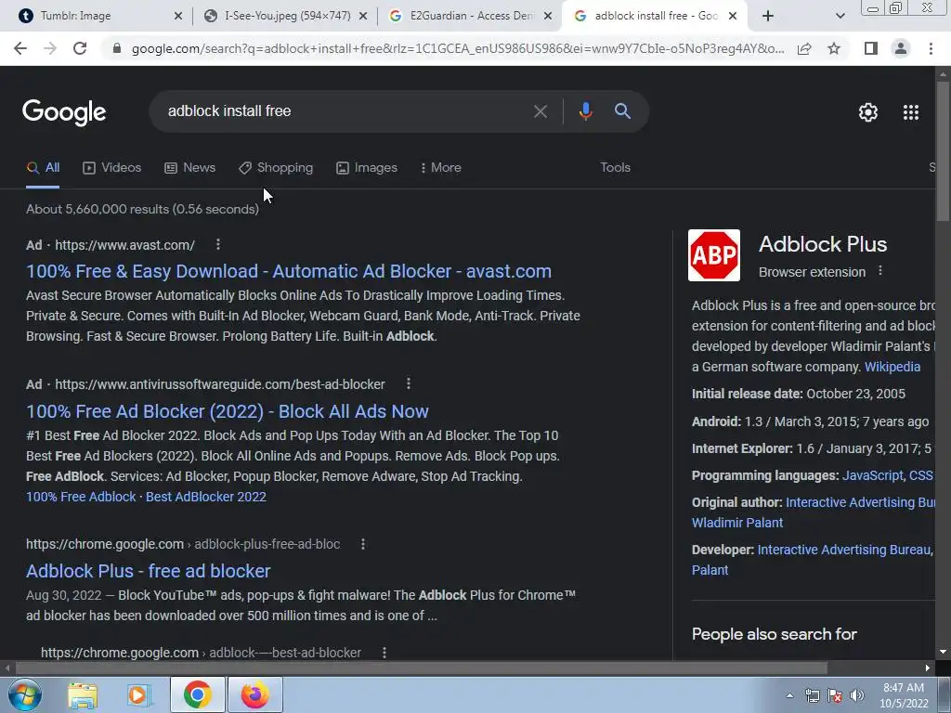Image resolution: width=951 pixels, height=713 pixels.
Task: Open options for Adblock Plus result
Action: coord(363,544)
